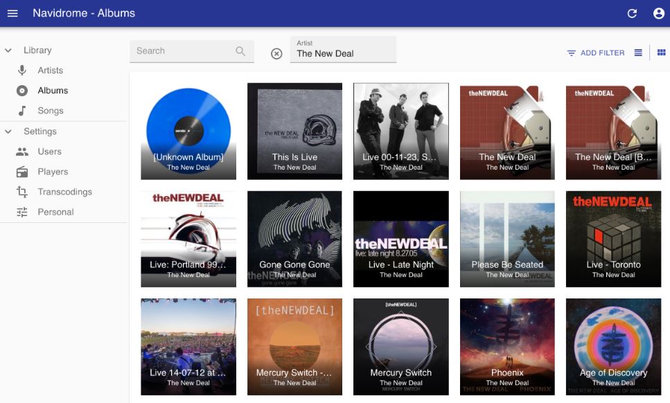Open the Age of Discovery album
Viewport: 670px width, 403px height.
tap(614, 347)
